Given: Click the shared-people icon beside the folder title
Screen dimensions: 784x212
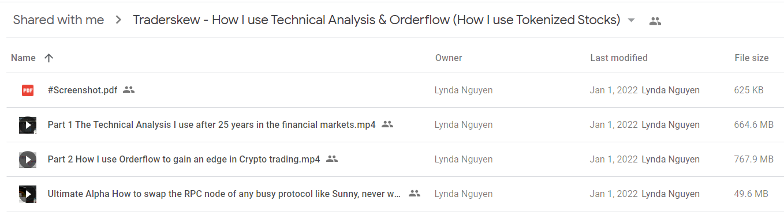Looking at the screenshot, I should [x=655, y=21].
